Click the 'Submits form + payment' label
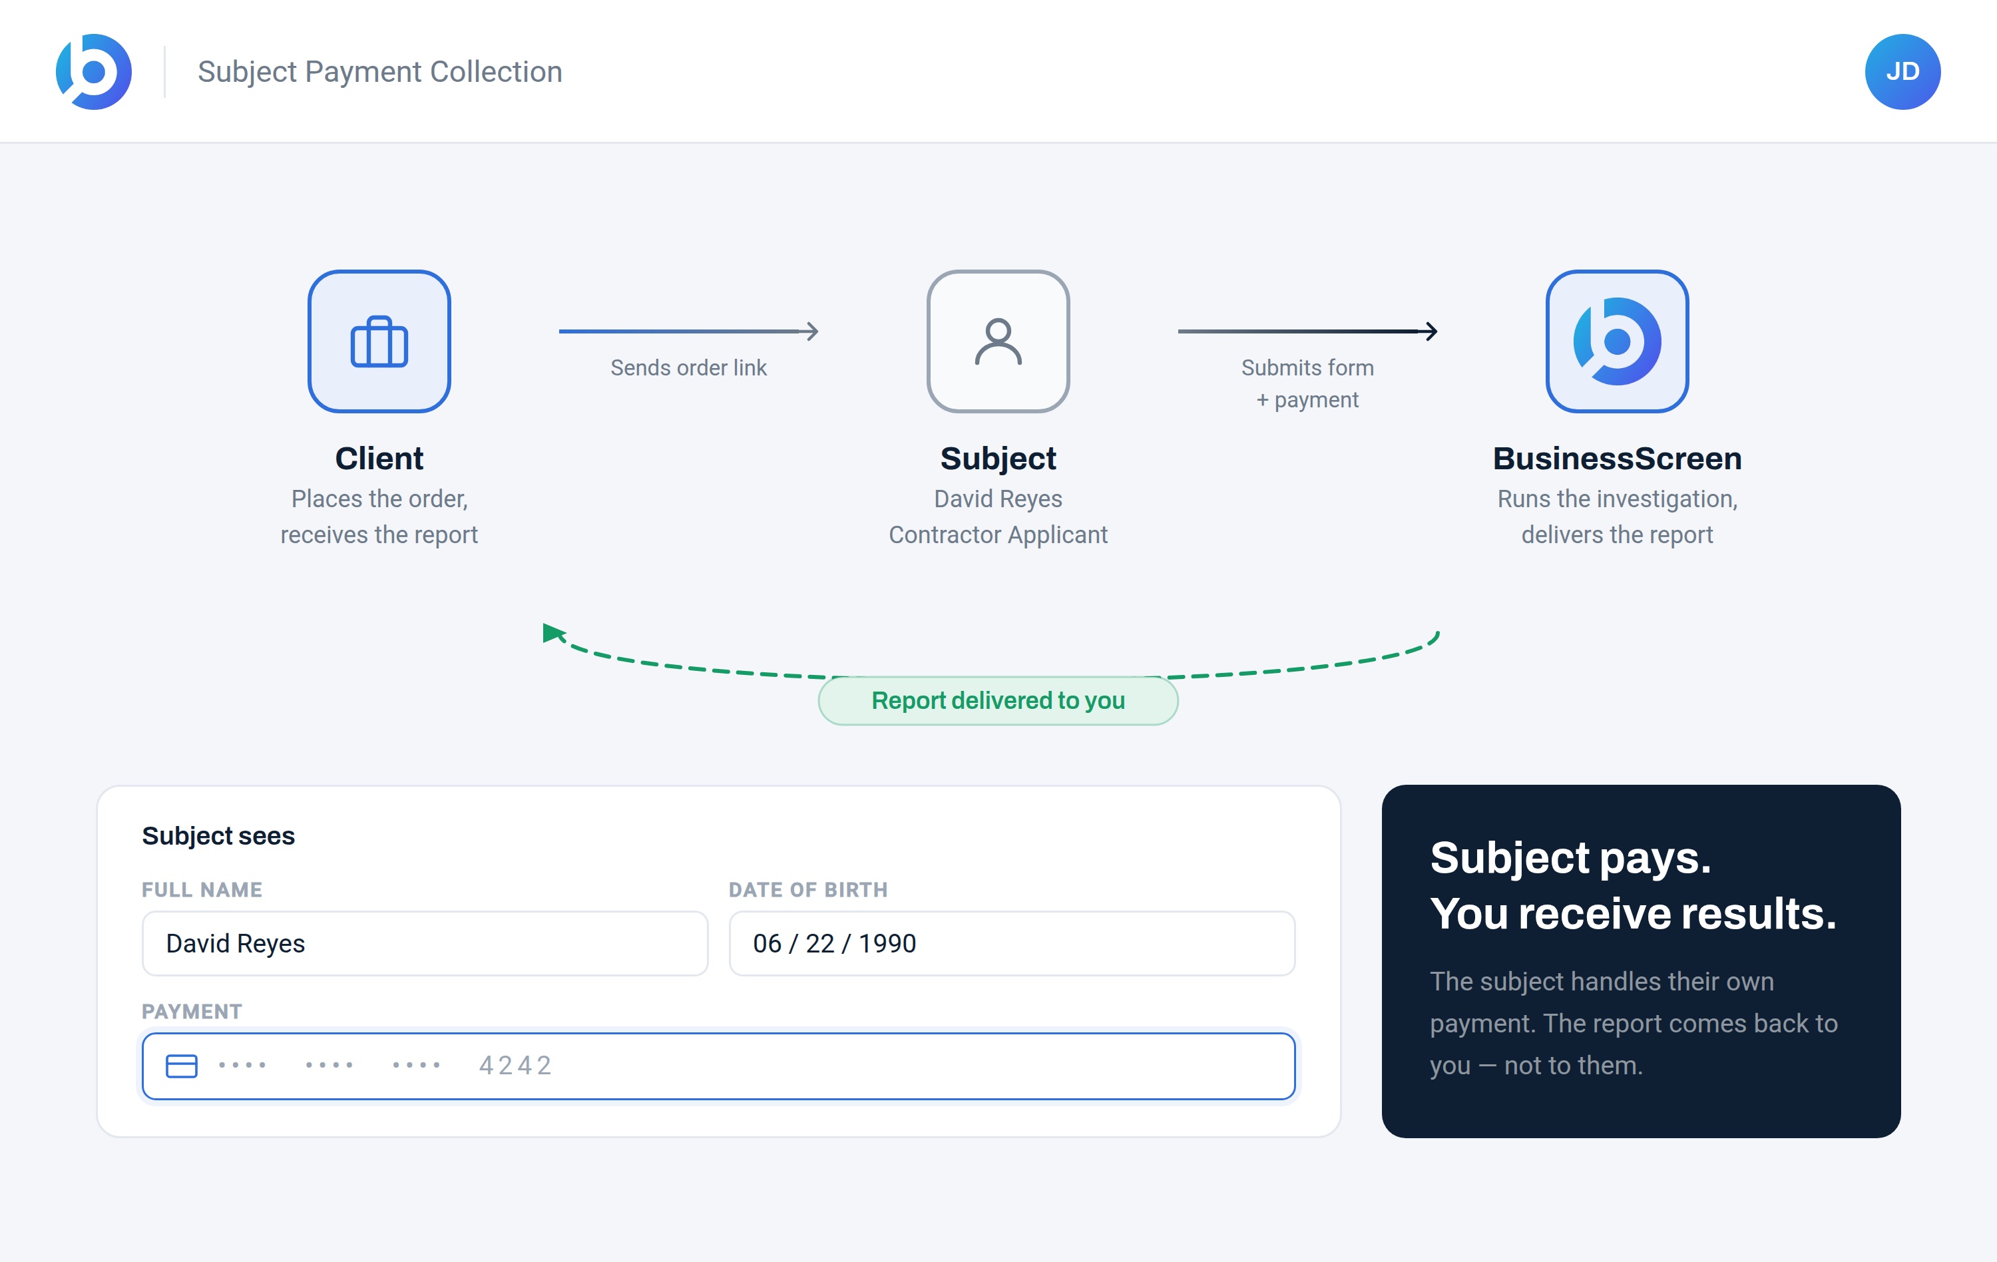 pyautogui.click(x=1307, y=383)
